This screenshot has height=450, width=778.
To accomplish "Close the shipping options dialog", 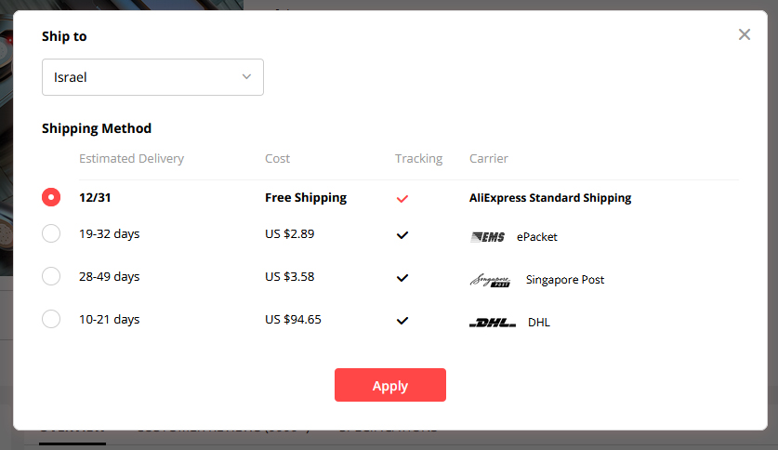I will click(x=744, y=34).
